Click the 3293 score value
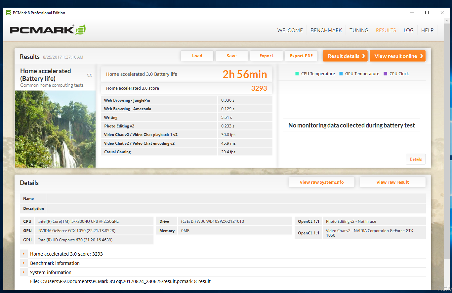Viewport: 452px width, 293px height. [x=259, y=88]
